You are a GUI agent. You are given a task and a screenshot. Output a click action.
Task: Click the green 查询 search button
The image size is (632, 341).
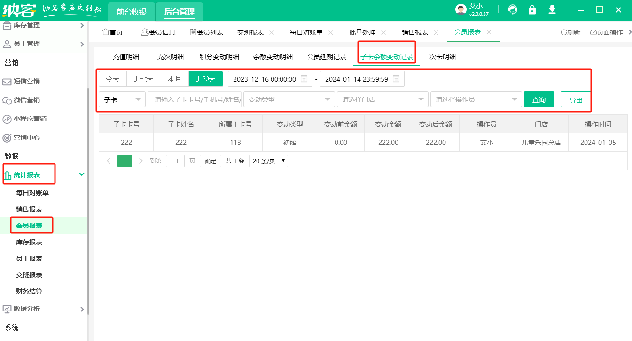pos(538,99)
